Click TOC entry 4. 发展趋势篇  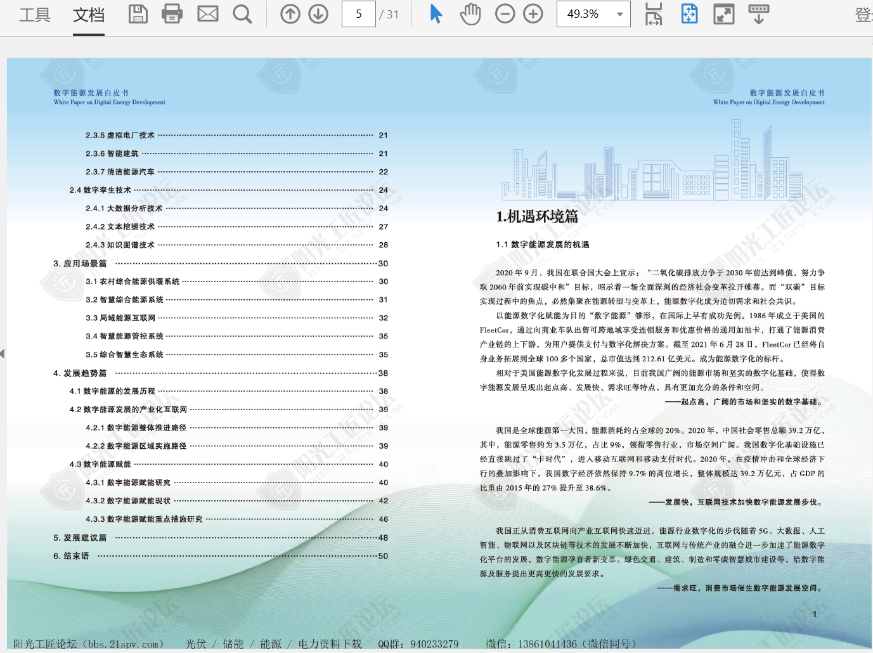click(221, 373)
